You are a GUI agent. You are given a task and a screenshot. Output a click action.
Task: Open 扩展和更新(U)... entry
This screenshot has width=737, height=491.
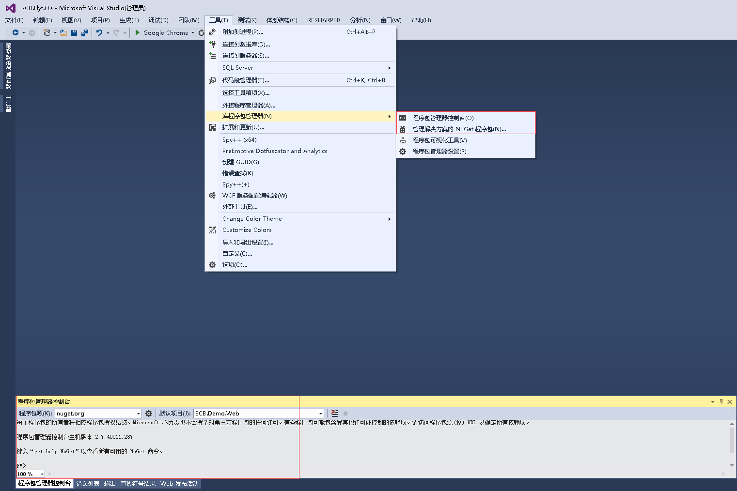(x=300, y=127)
